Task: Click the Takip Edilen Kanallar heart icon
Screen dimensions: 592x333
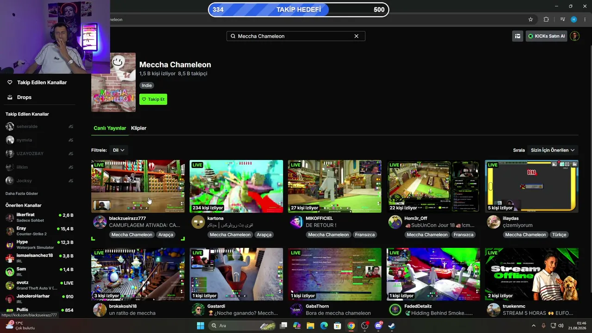Action: click(x=10, y=82)
